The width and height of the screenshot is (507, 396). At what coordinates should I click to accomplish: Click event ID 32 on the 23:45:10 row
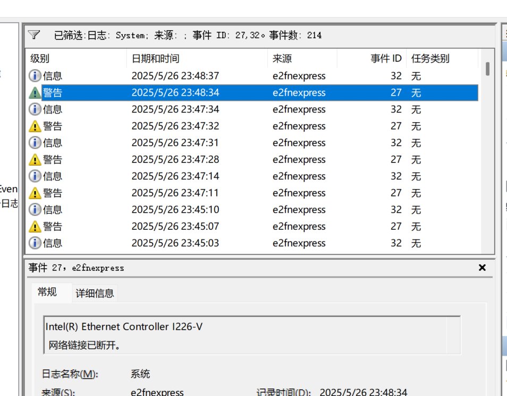[x=396, y=210]
